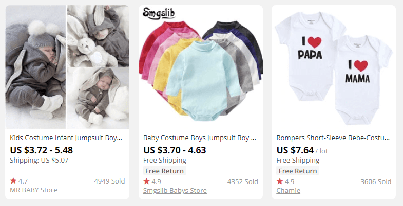The height and width of the screenshot is (206, 403).
Task: Open the gray bunny jumpsuit product image
Action: coord(67,66)
